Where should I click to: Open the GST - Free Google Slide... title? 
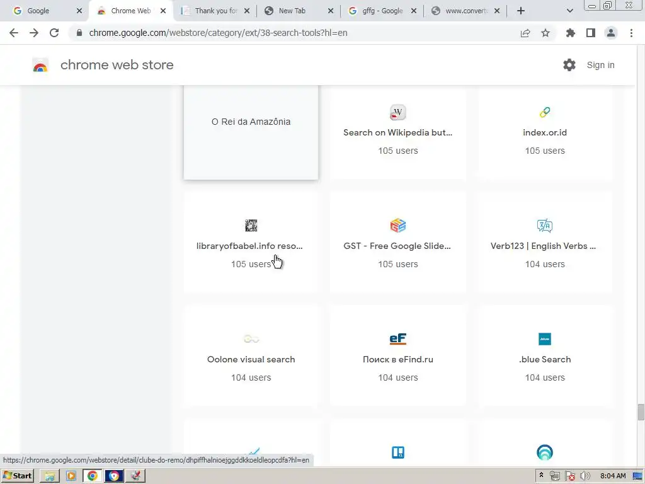(x=397, y=246)
